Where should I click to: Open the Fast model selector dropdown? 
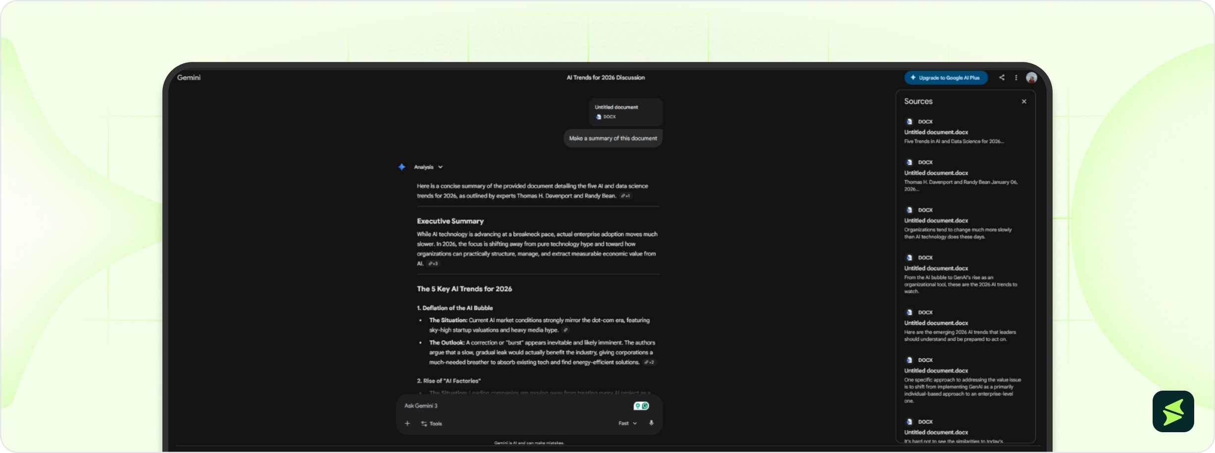(x=628, y=423)
